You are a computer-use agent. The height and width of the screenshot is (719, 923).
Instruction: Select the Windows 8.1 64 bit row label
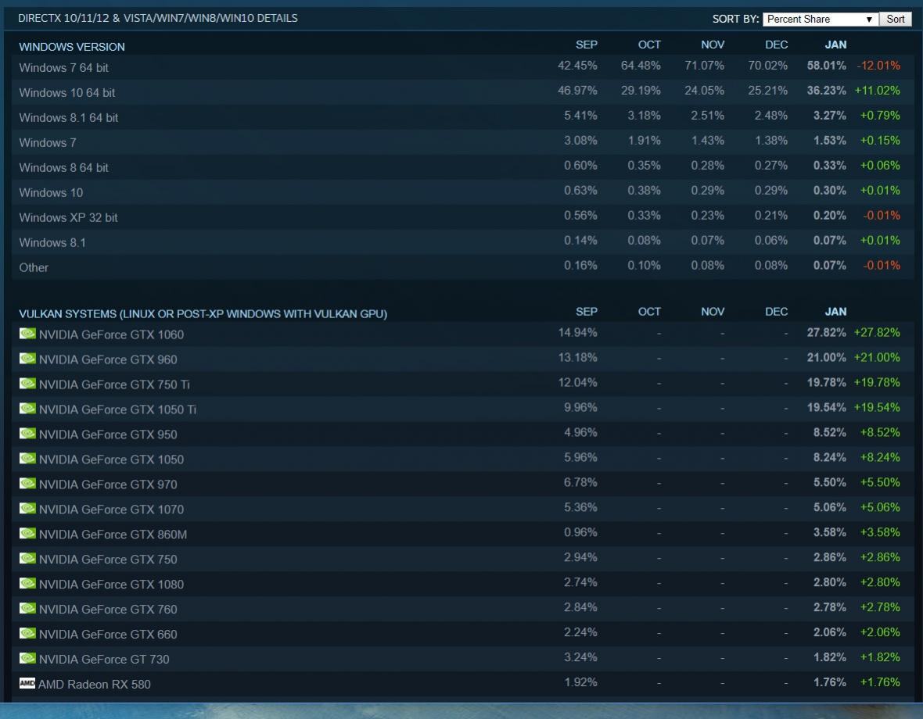[x=68, y=117]
